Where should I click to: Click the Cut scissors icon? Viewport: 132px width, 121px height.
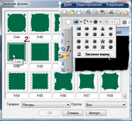point(111,12)
